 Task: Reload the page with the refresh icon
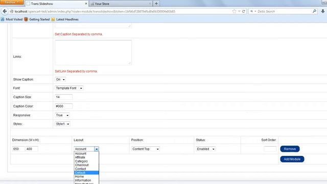coord(243,11)
